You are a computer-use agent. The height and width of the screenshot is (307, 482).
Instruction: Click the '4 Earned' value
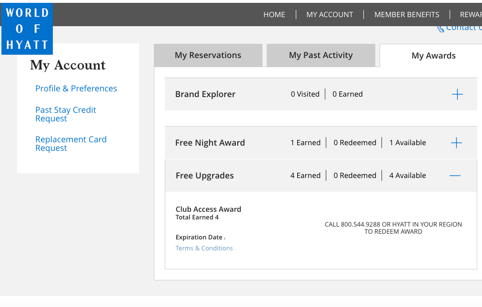pos(306,176)
